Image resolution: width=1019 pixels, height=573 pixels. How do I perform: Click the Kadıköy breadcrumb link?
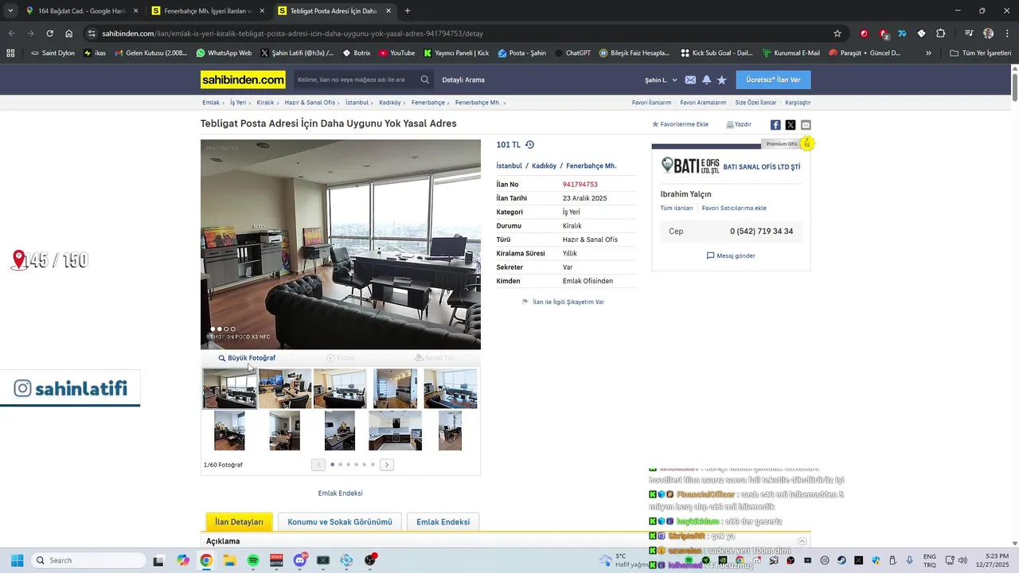(x=390, y=103)
